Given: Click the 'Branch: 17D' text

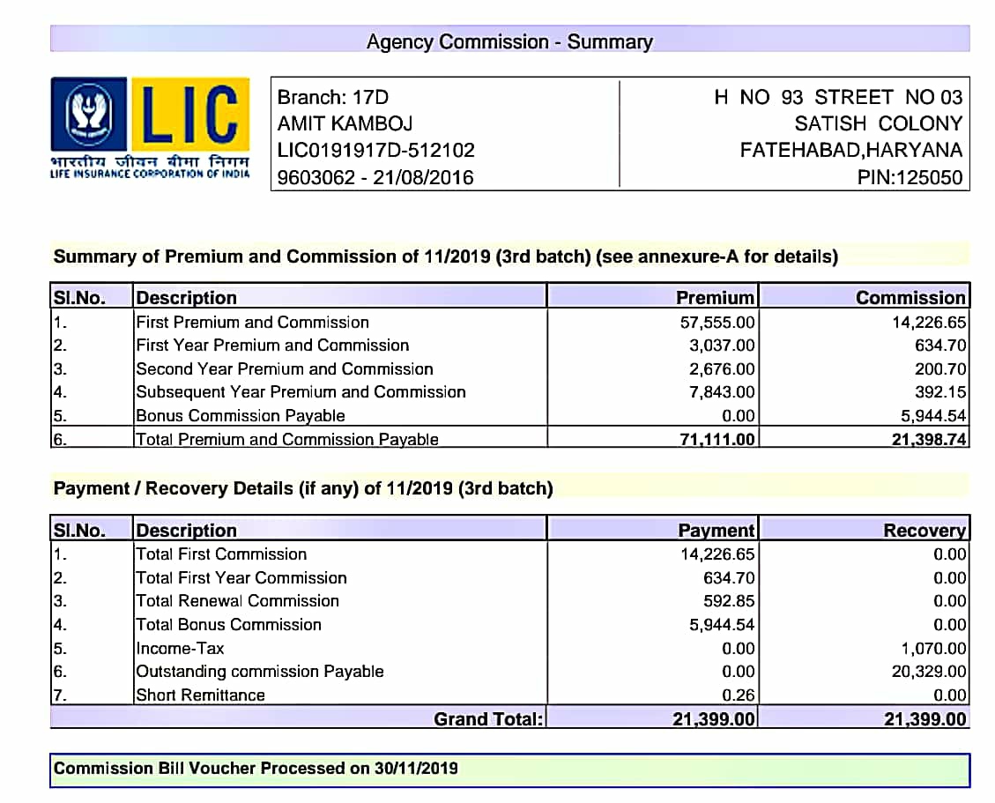Looking at the screenshot, I should click(x=332, y=97).
